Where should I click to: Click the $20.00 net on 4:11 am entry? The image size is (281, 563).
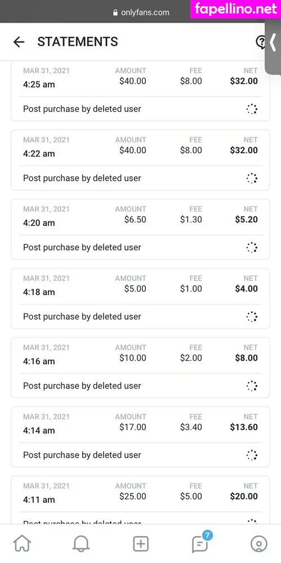click(x=244, y=496)
